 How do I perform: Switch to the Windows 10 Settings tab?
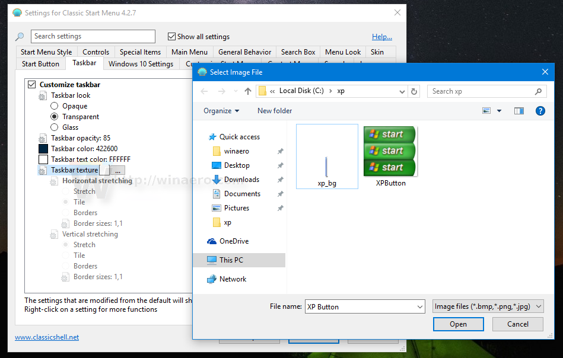tap(140, 63)
